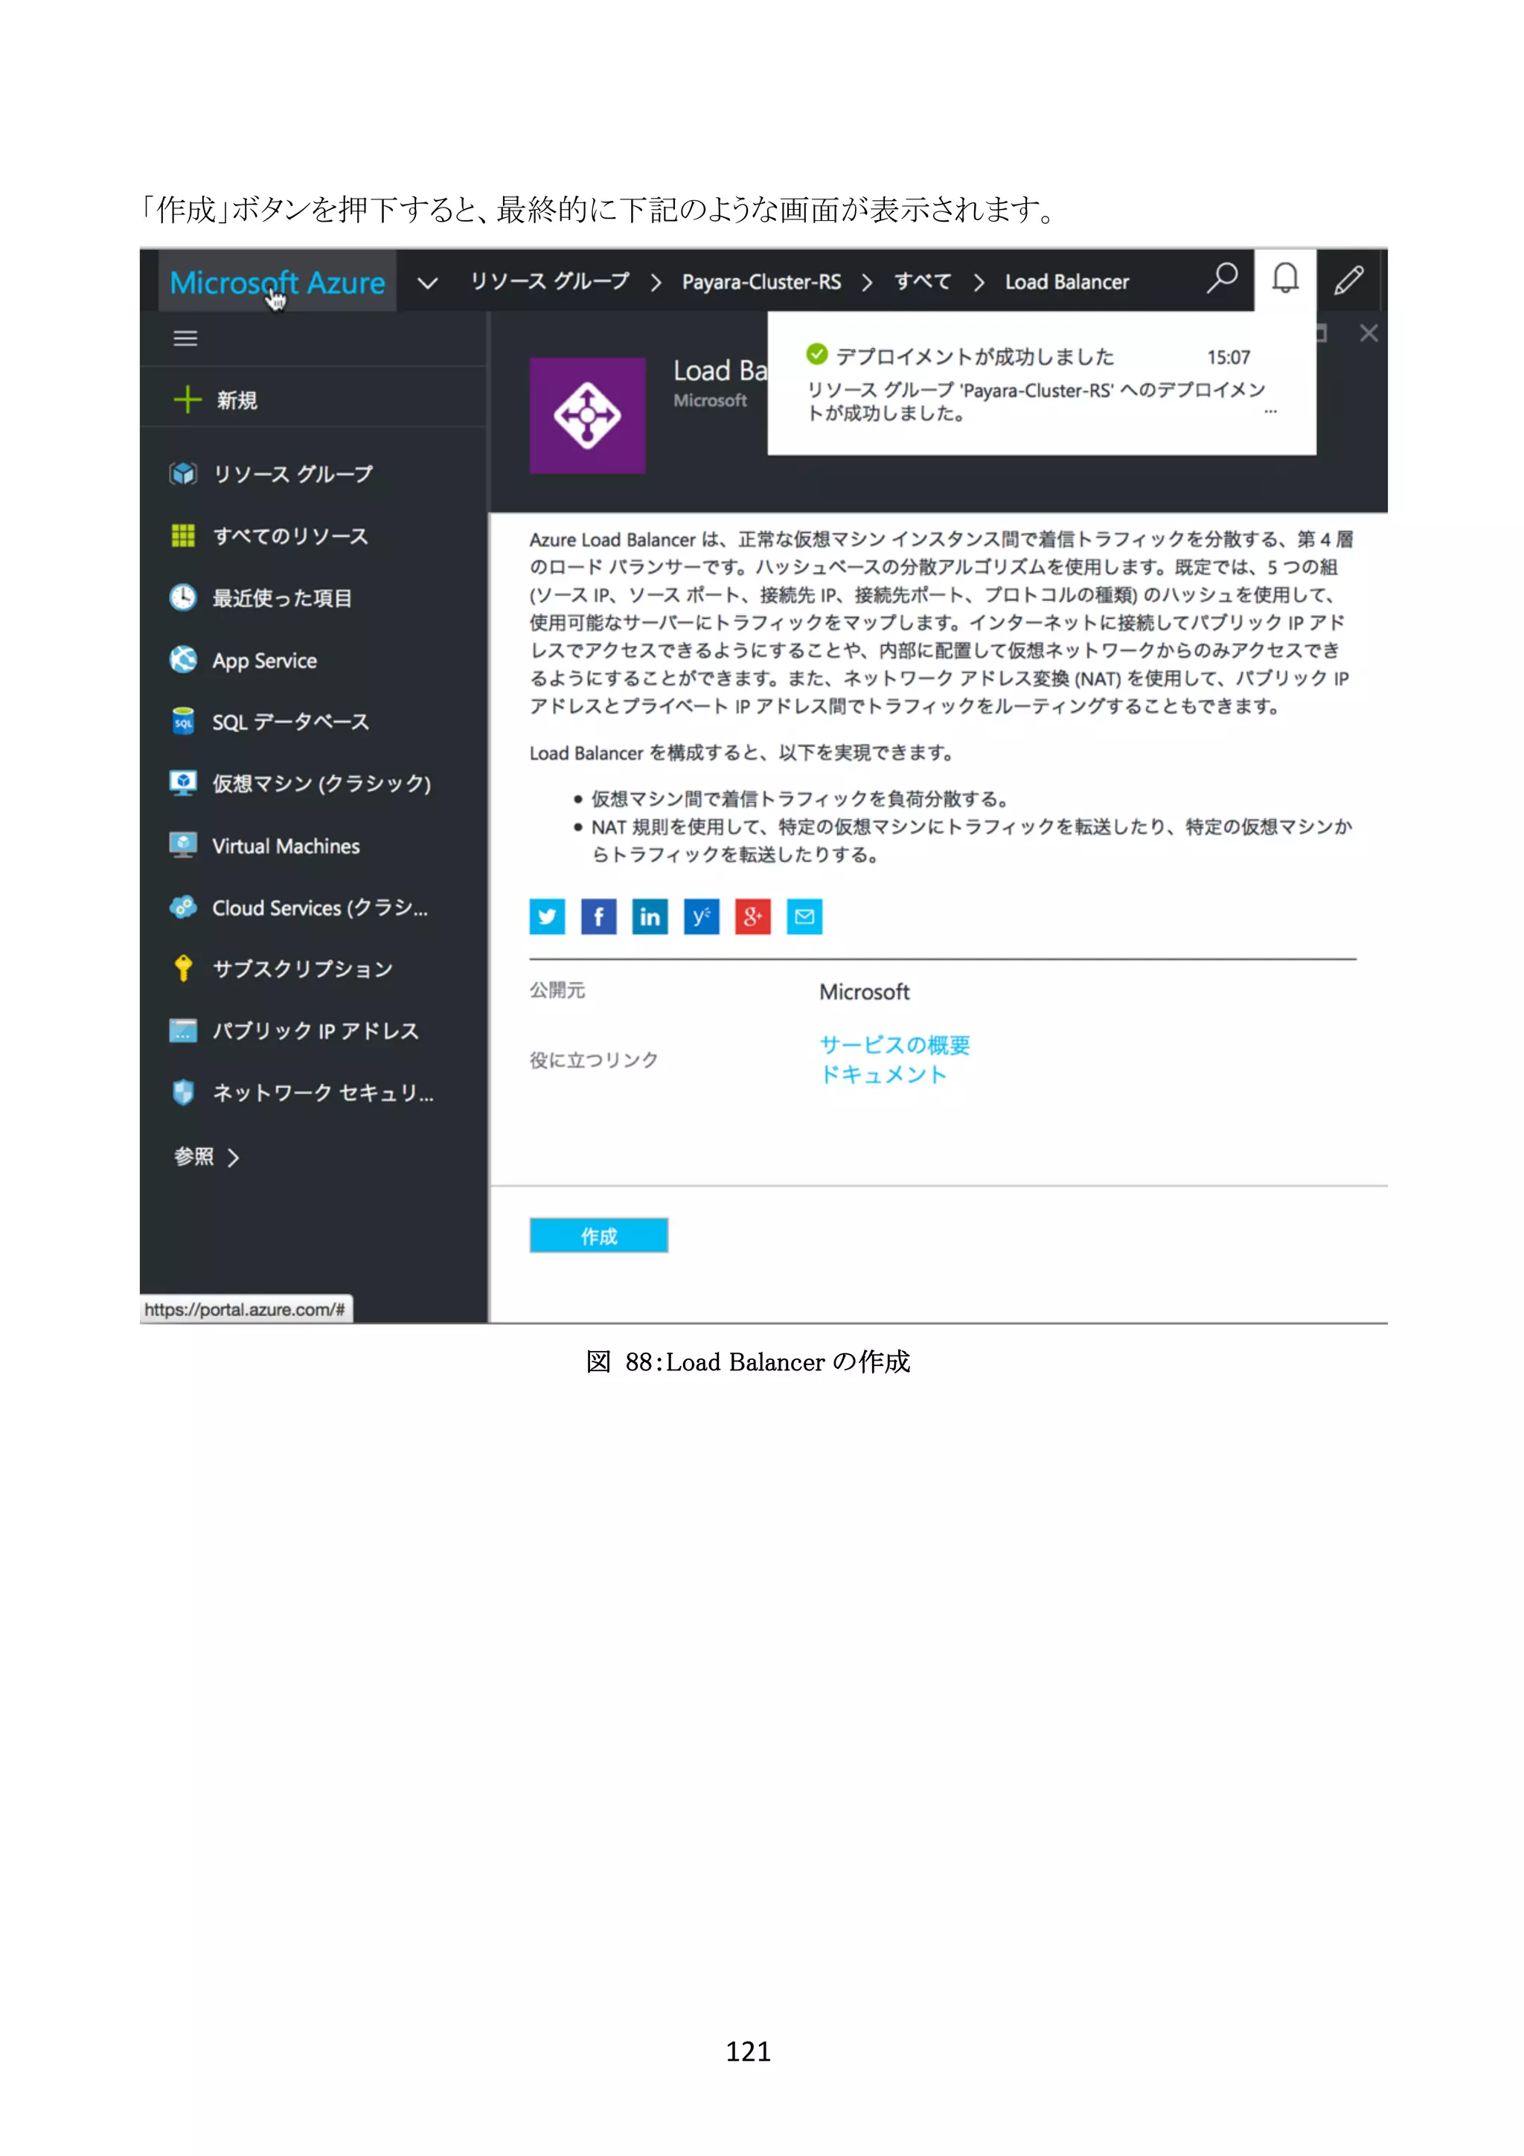The height and width of the screenshot is (2156, 1524).
Task: Select the すべて breadcrumb
Action: tap(922, 280)
